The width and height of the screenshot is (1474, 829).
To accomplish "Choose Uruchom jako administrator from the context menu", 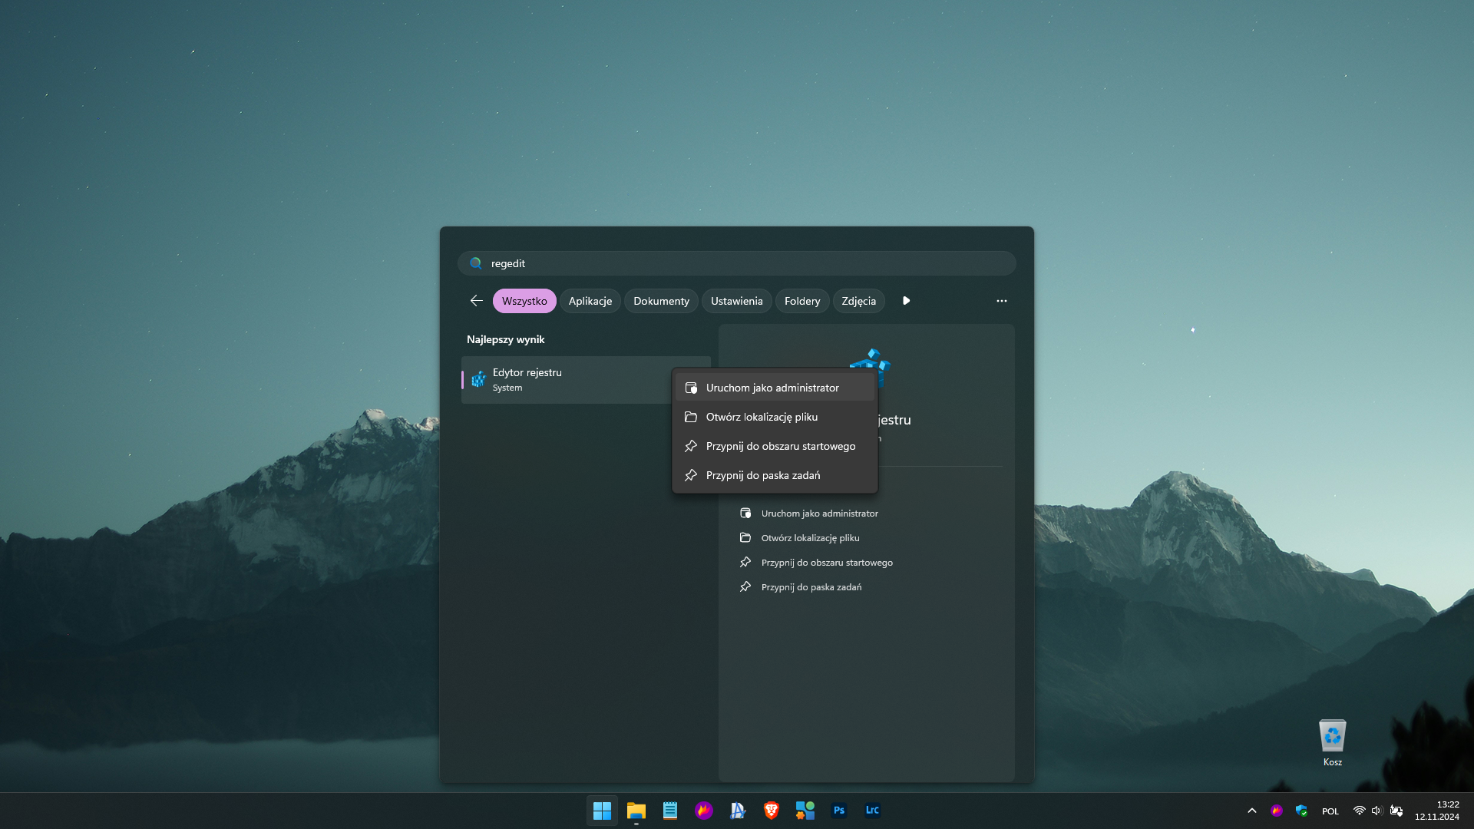I will click(772, 388).
